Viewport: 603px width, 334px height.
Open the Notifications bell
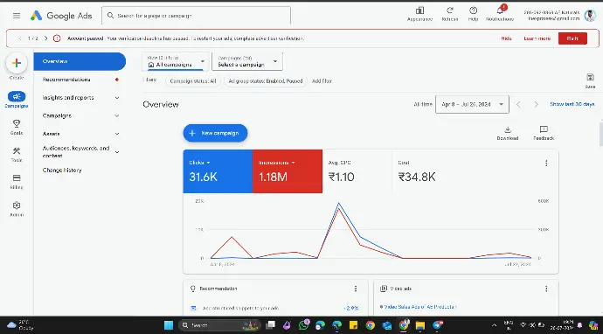500,14
